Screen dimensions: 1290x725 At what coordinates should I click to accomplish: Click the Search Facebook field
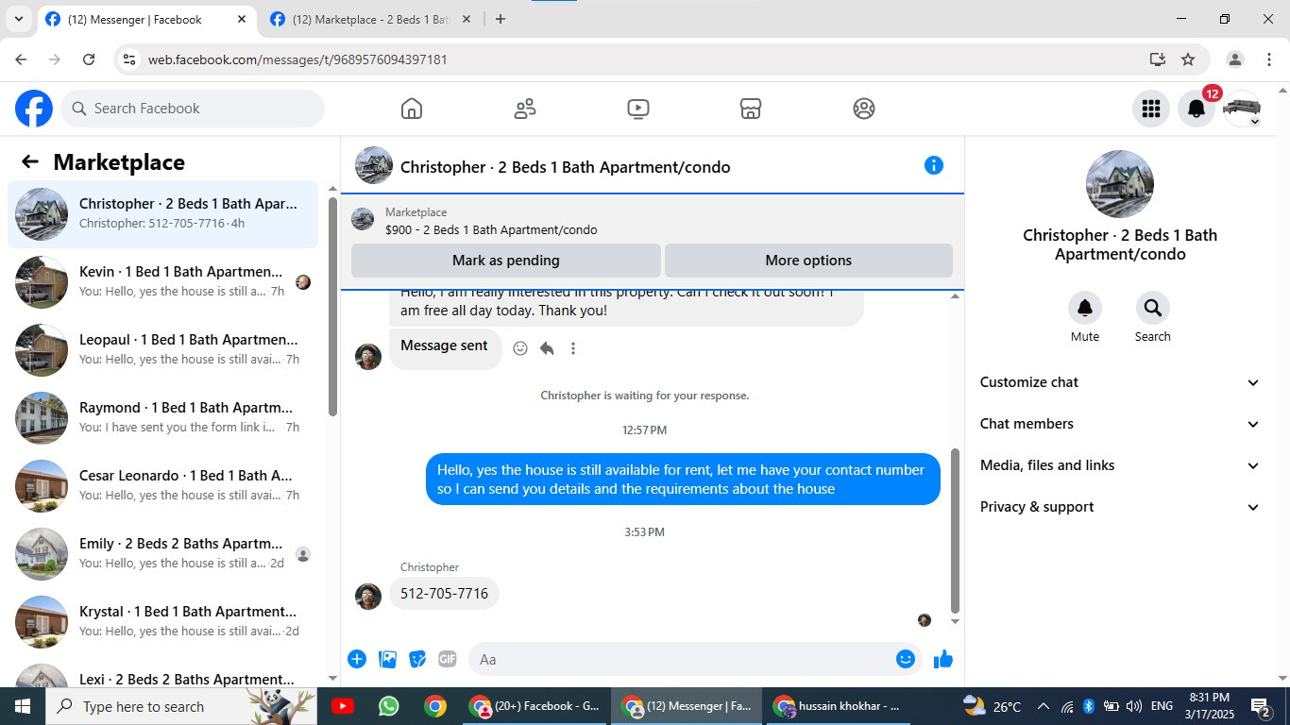193,109
